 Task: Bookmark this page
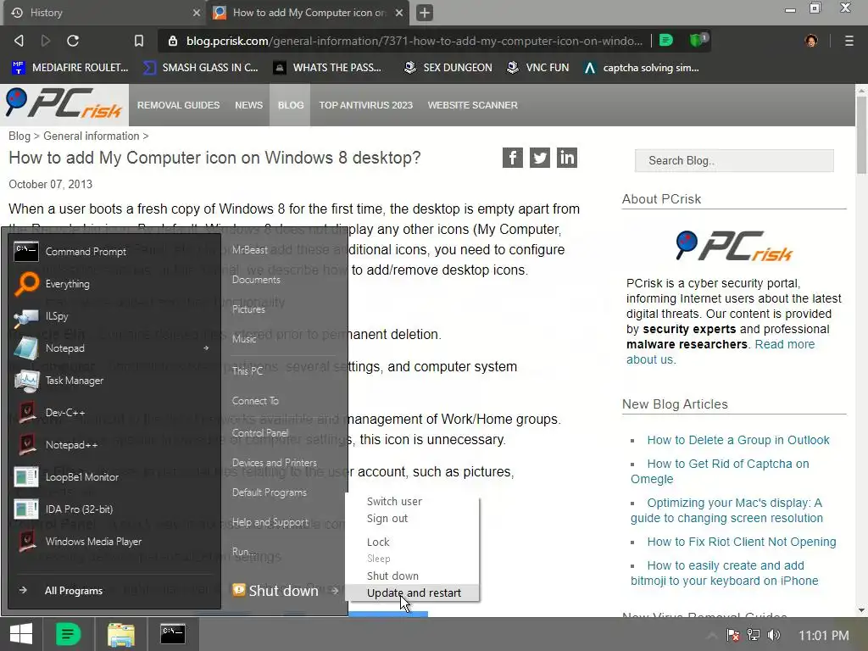coord(139,41)
